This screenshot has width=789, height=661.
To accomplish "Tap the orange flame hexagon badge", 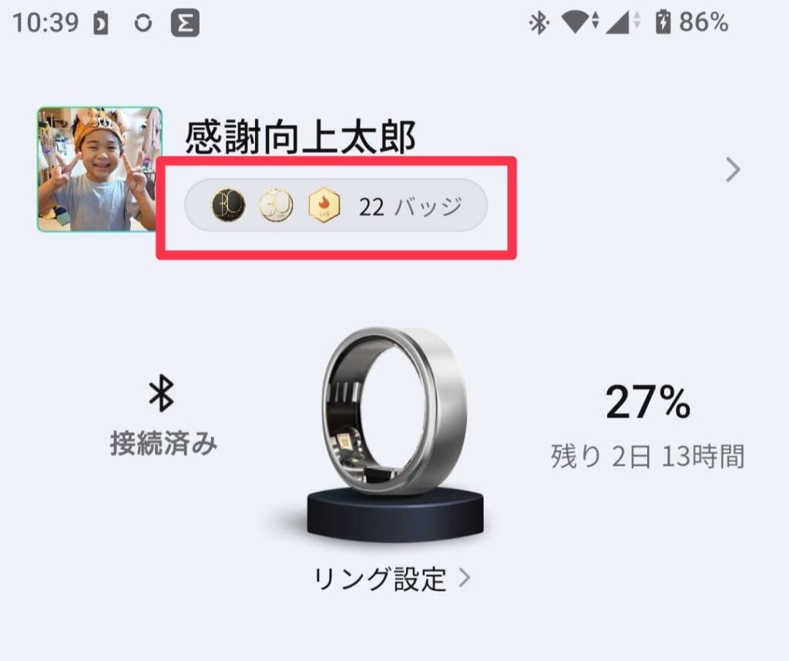I will (324, 206).
